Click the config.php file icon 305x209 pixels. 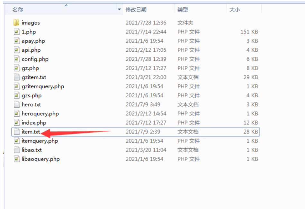16,59
